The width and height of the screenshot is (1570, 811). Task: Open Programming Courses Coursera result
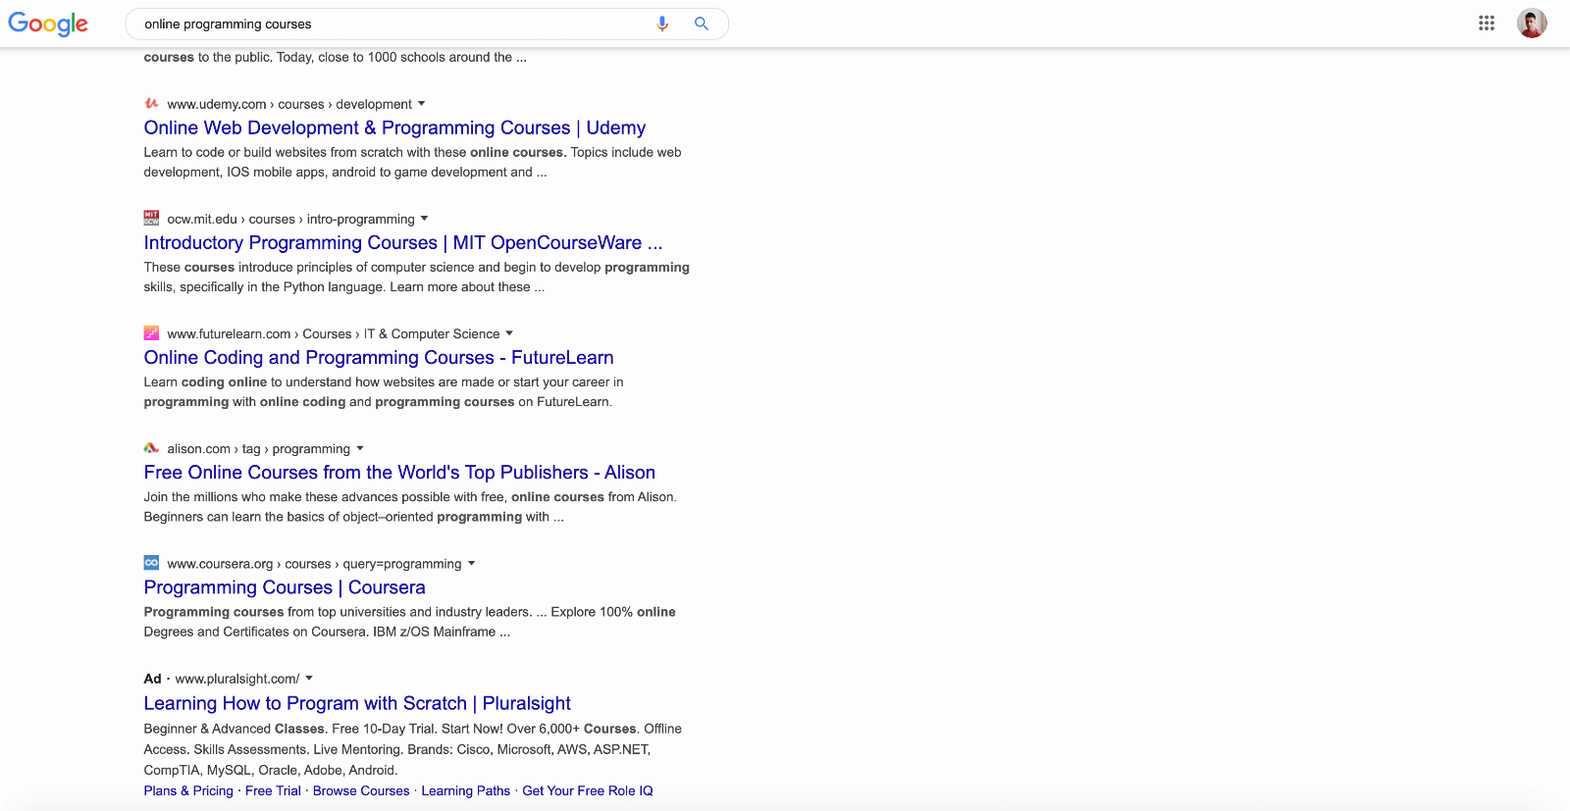point(285,586)
